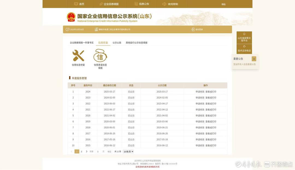Click 查看或打印 for the 2020 report
This screenshot has width=295, height=170.
point(211,116)
